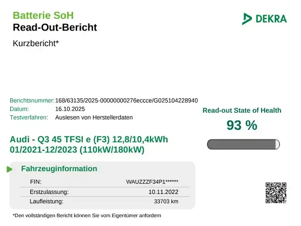Click the Laufleistung value 33703 km
The height and width of the screenshot is (226, 301).
tap(166, 202)
